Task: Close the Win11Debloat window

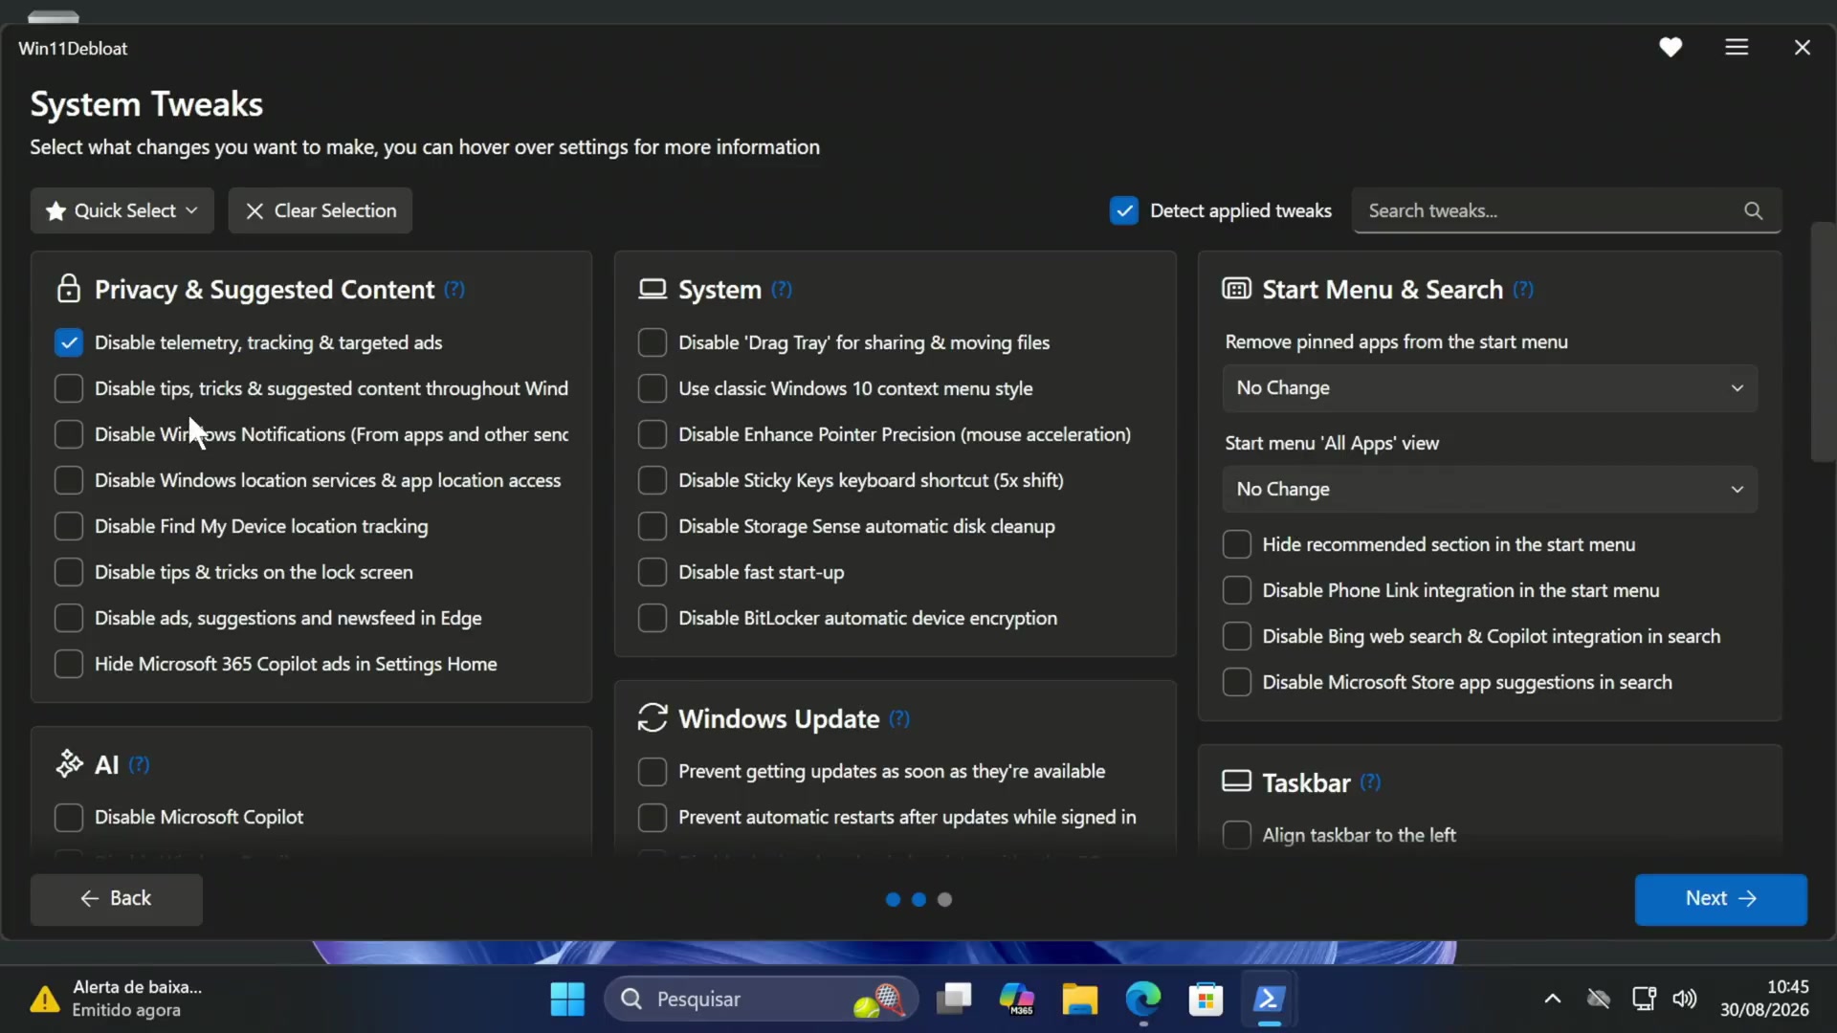Action: [x=1802, y=47]
